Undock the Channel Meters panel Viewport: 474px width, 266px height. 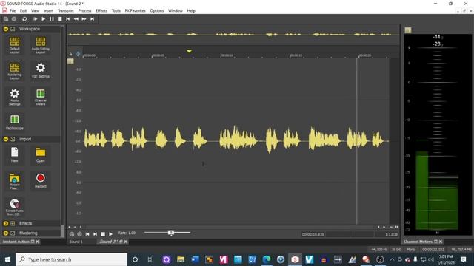point(436,242)
